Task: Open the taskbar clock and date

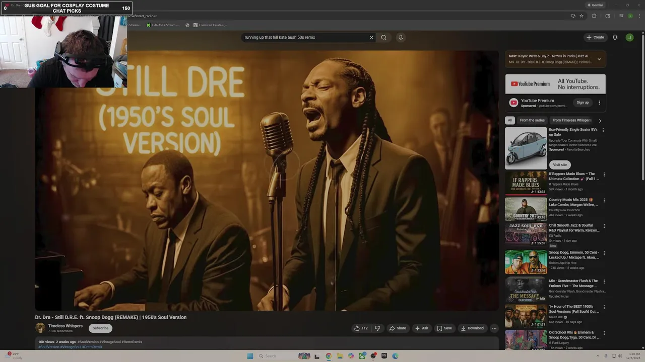Action: (634, 356)
